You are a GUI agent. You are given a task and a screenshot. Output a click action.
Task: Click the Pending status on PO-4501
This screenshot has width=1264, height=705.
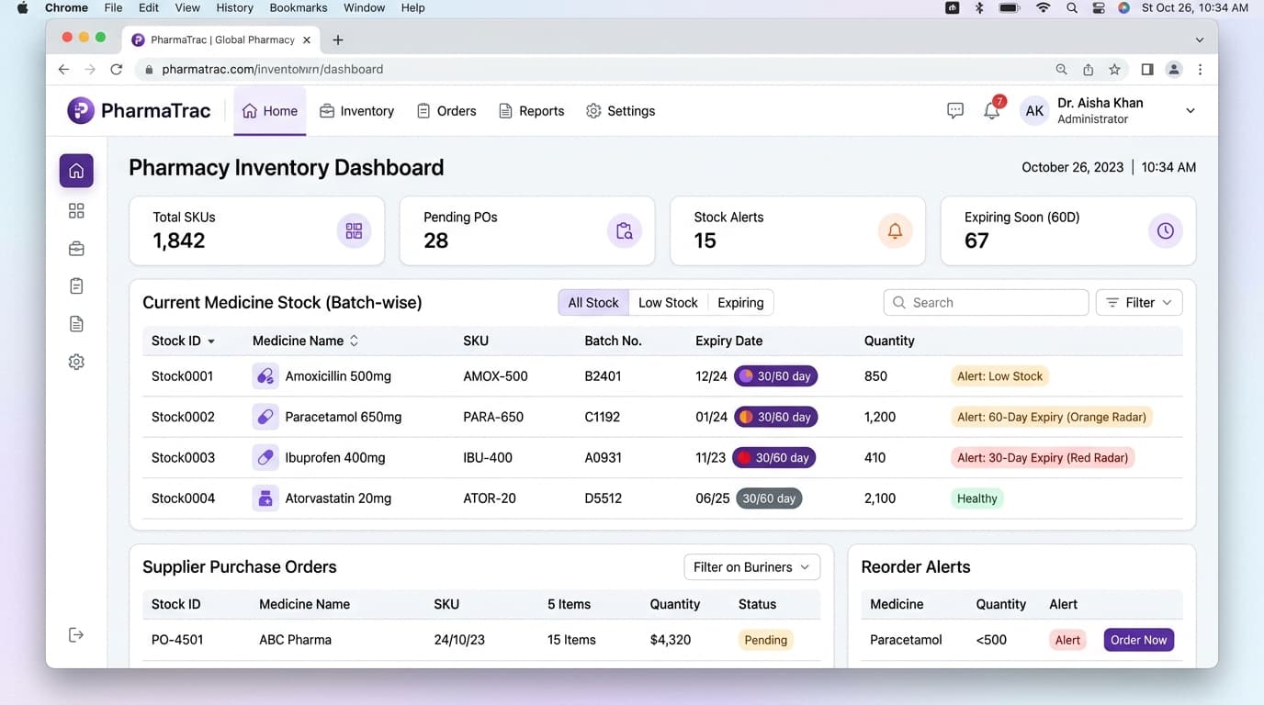coord(765,640)
